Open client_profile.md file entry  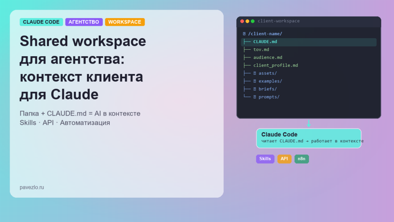coord(275,66)
